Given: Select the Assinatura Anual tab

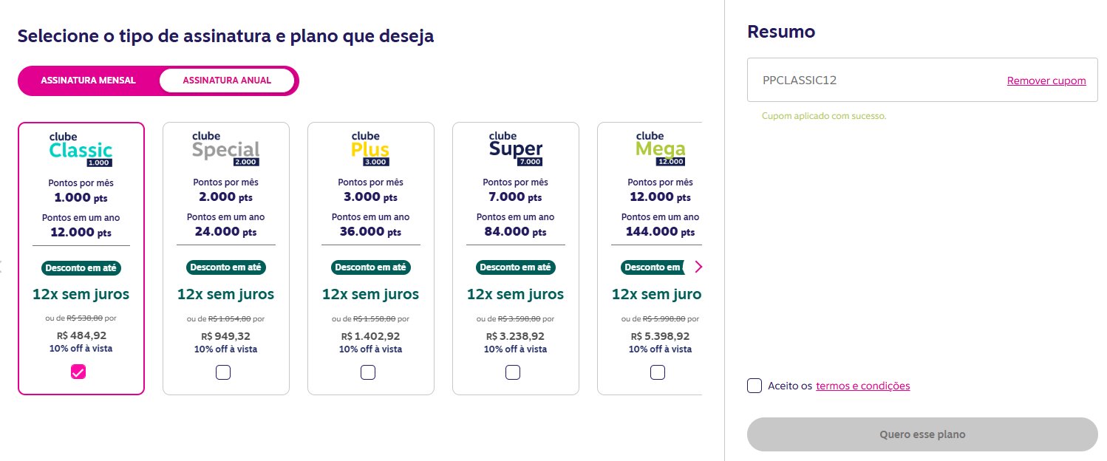Looking at the screenshot, I should (227, 81).
